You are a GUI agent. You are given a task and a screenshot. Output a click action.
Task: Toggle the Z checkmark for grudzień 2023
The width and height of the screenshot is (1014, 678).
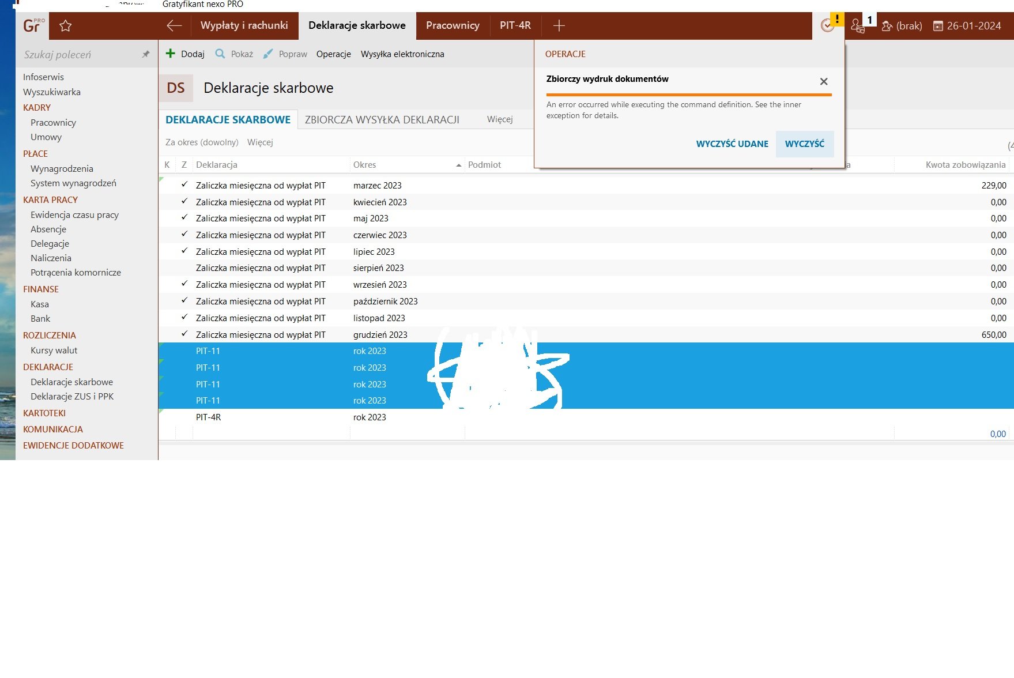pos(184,334)
